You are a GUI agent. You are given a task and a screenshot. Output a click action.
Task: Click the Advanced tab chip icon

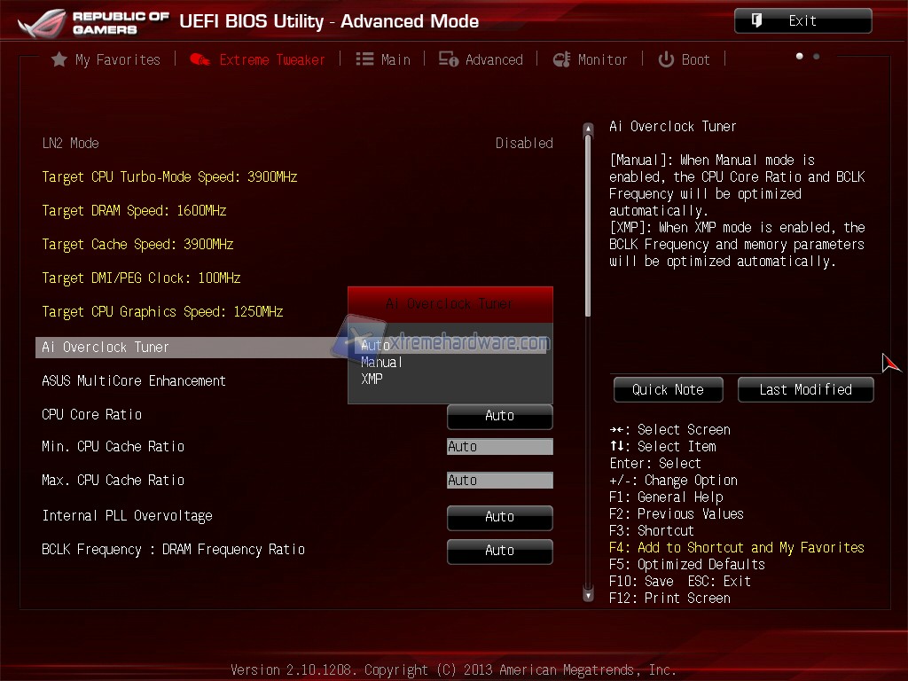[x=449, y=59]
